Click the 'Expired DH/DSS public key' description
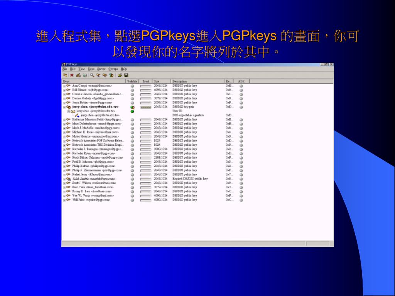 [190, 179]
